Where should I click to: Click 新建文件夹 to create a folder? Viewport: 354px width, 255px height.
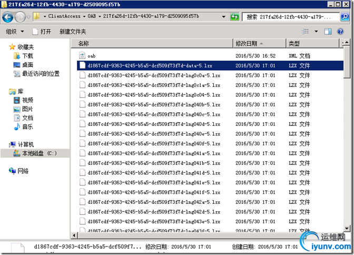click(x=73, y=32)
